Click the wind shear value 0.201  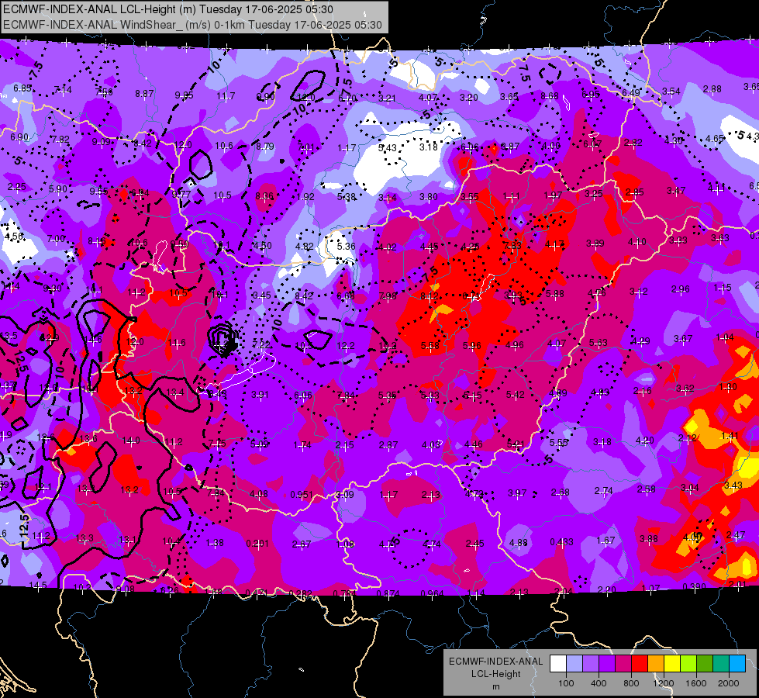(257, 544)
